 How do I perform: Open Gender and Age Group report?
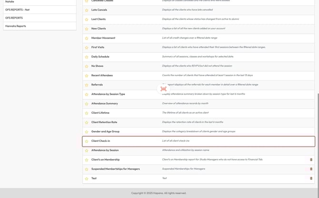[105, 131]
